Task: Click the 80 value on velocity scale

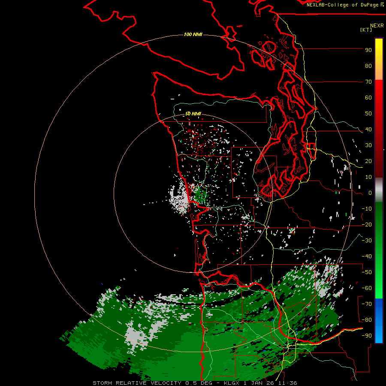Action: (x=368, y=66)
